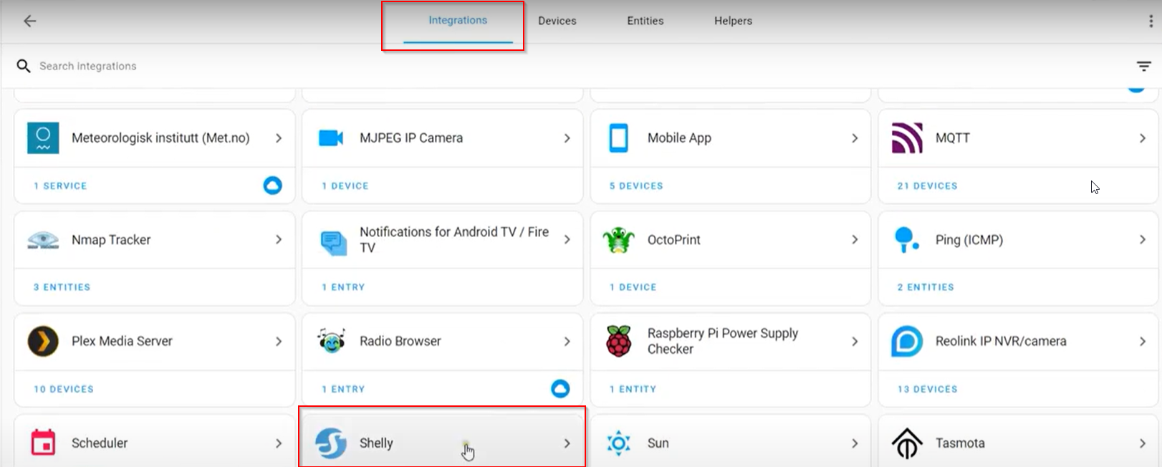Expand the Mobile App chevron
The image size is (1162, 467).
[x=855, y=138]
